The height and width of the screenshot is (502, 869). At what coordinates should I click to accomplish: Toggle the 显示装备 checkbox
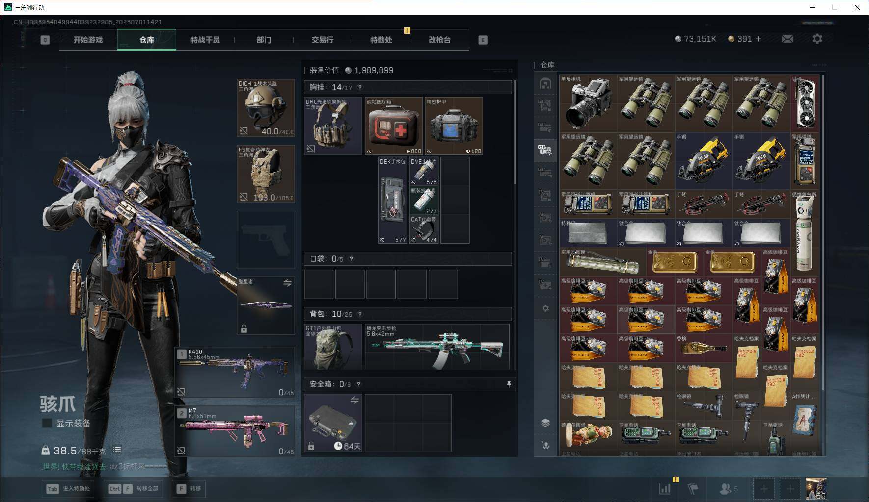tap(47, 423)
